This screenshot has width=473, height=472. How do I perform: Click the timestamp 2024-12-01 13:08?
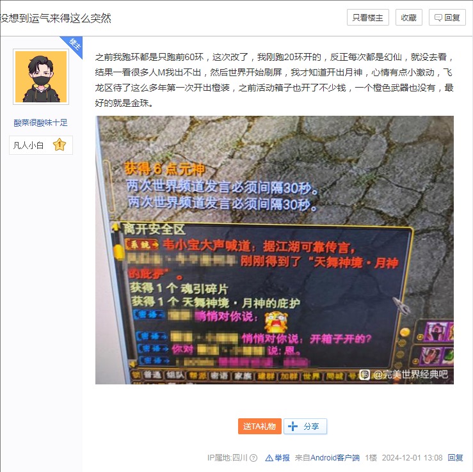click(x=412, y=458)
